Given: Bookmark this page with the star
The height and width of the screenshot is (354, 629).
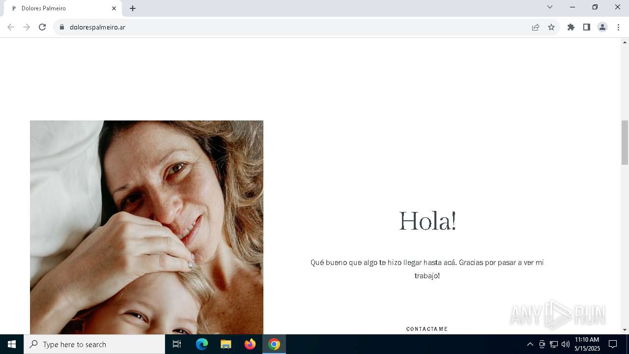Looking at the screenshot, I should [x=551, y=27].
